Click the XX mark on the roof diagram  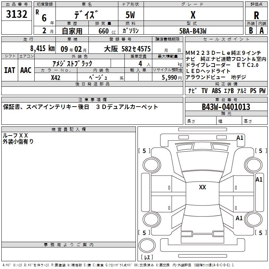202,187
